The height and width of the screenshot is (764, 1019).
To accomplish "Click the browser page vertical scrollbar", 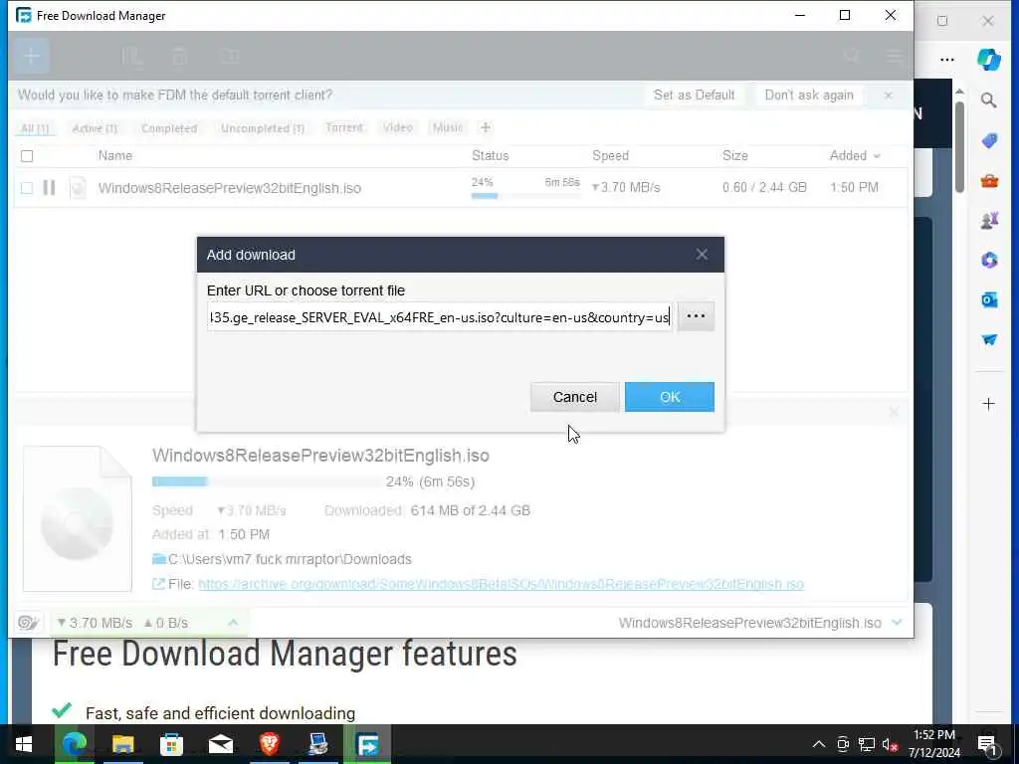I will (959, 147).
